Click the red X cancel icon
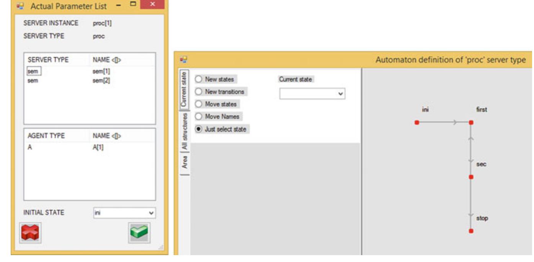The width and height of the screenshot is (534, 262). (30, 233)
